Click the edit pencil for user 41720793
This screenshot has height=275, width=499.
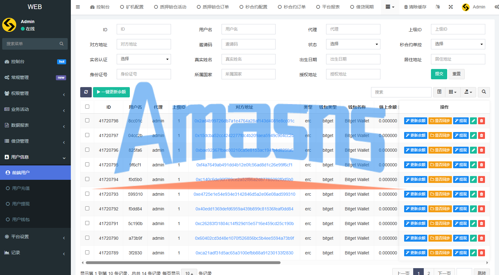(x=473, y=194)
